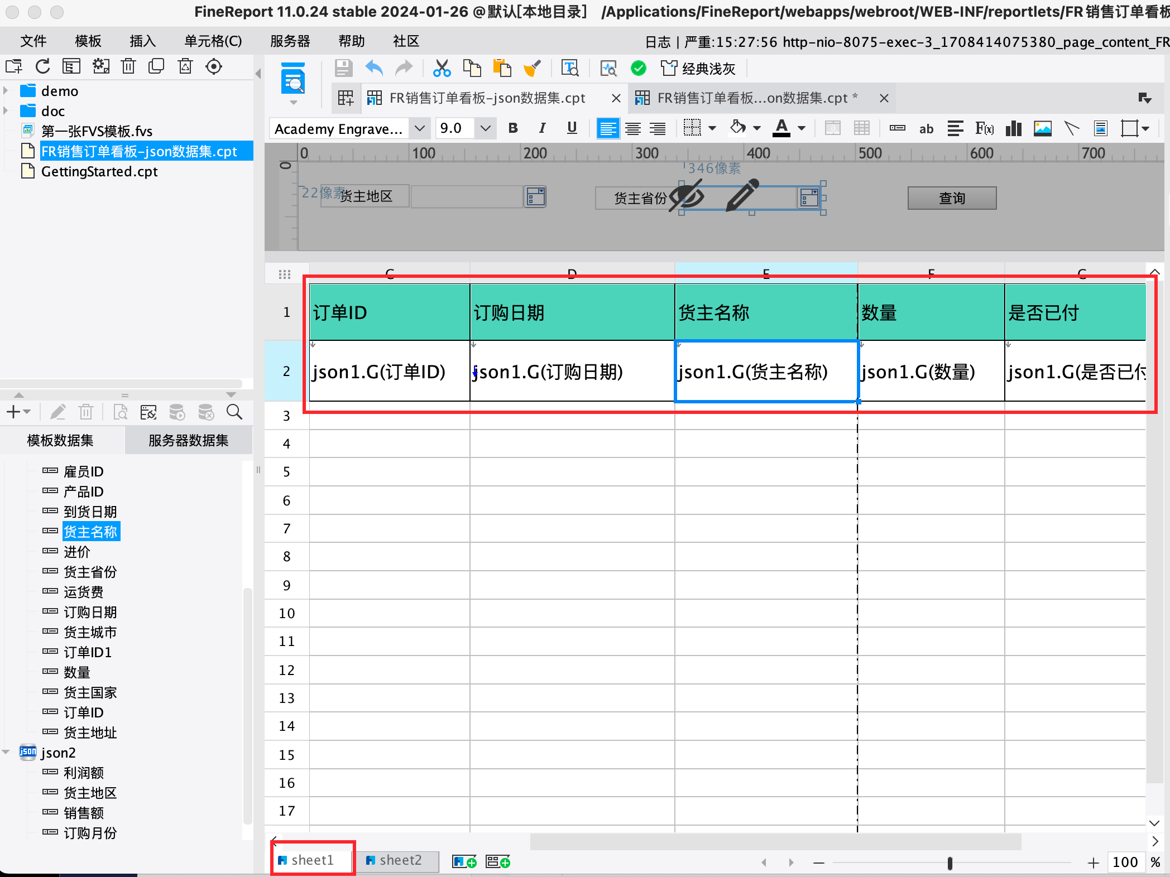The width and height of the screenshot is (1170, 877).
Task: Click the format painter brush icon
Action: coord(531,68)
